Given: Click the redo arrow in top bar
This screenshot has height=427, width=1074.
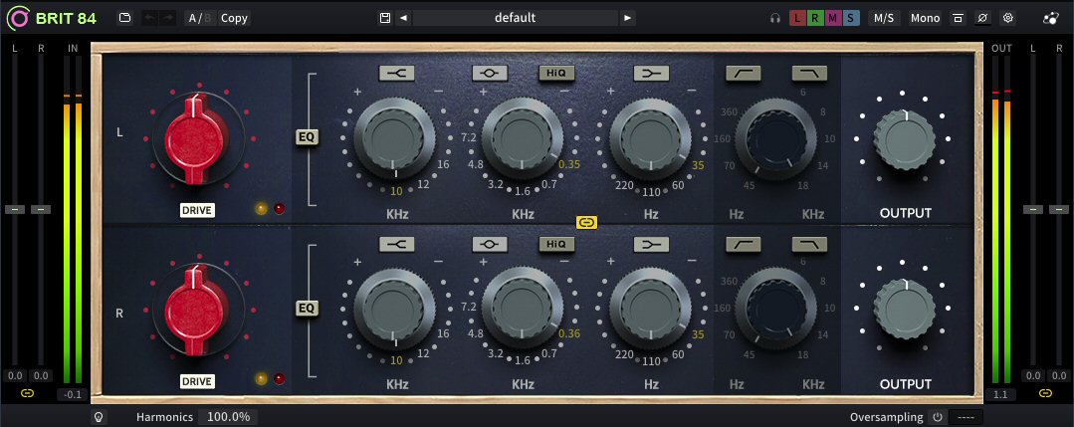Looking at the screenshot, I should click(x=168, y=18).
